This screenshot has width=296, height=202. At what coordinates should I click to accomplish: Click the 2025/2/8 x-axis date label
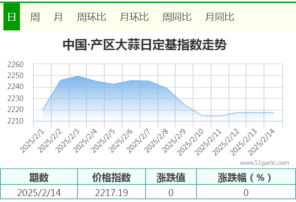pos(156,141)
